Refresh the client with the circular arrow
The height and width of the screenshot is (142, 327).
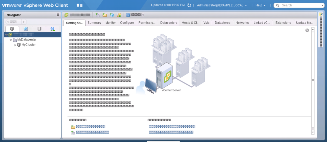point(189,5)
